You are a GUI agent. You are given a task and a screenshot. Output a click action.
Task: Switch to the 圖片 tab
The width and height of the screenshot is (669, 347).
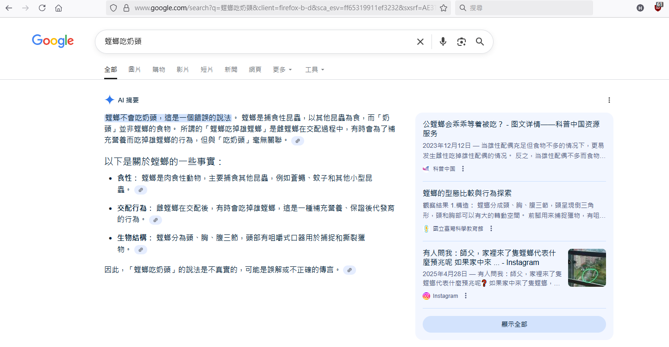click(x=135, y=69)
